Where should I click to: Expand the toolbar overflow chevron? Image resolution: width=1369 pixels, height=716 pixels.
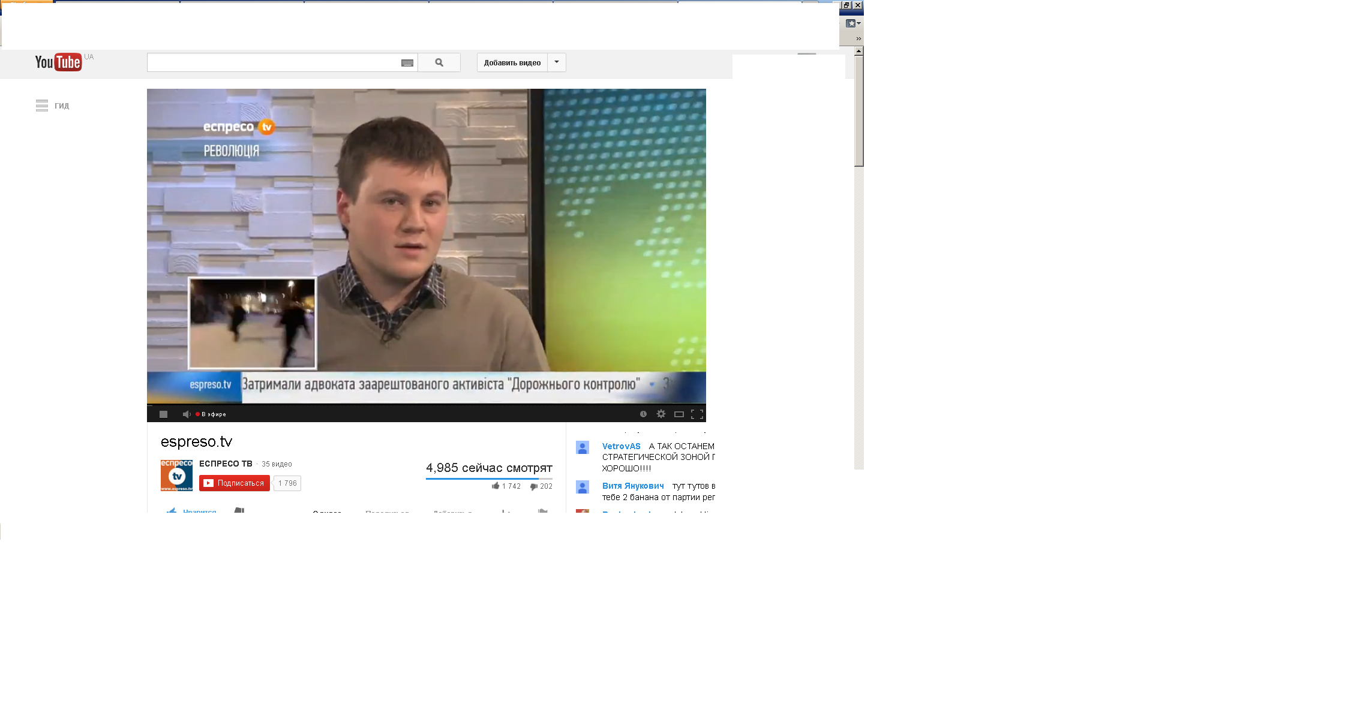point(858,38)
